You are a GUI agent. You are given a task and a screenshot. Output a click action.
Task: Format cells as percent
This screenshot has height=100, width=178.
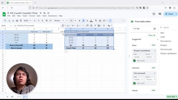39,21
